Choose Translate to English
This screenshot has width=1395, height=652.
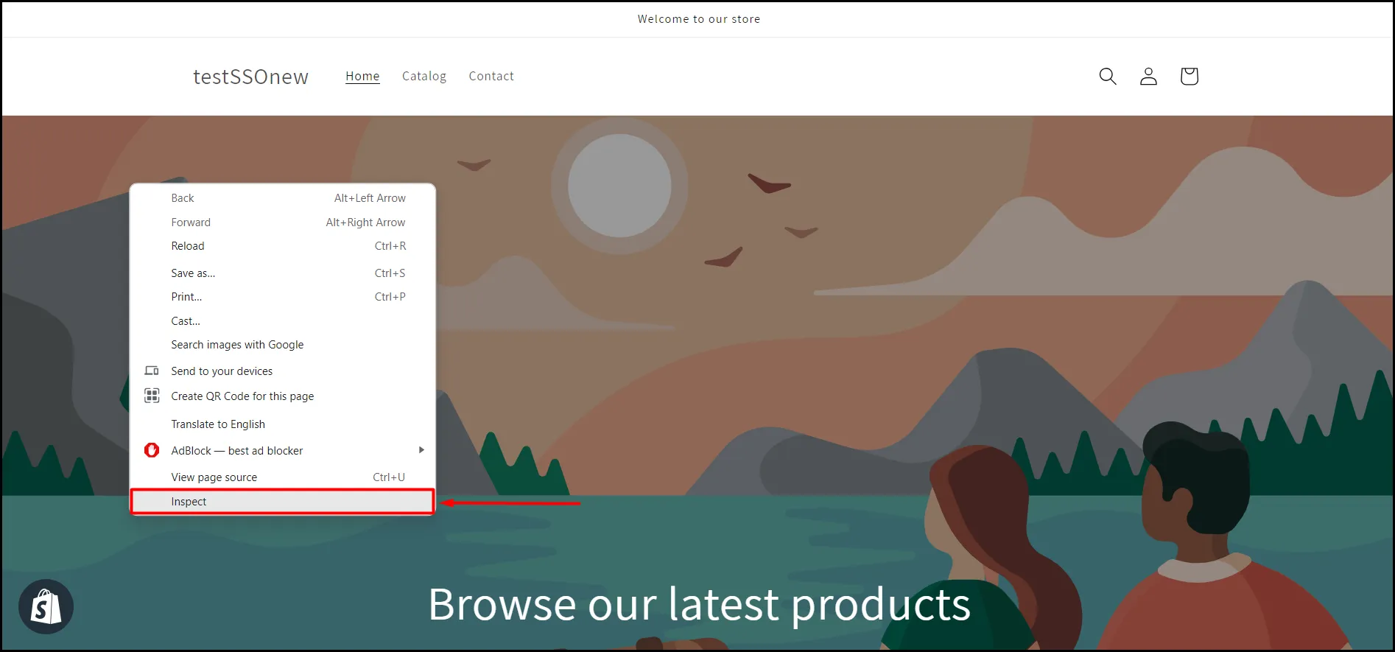click(x=283, y=424)
